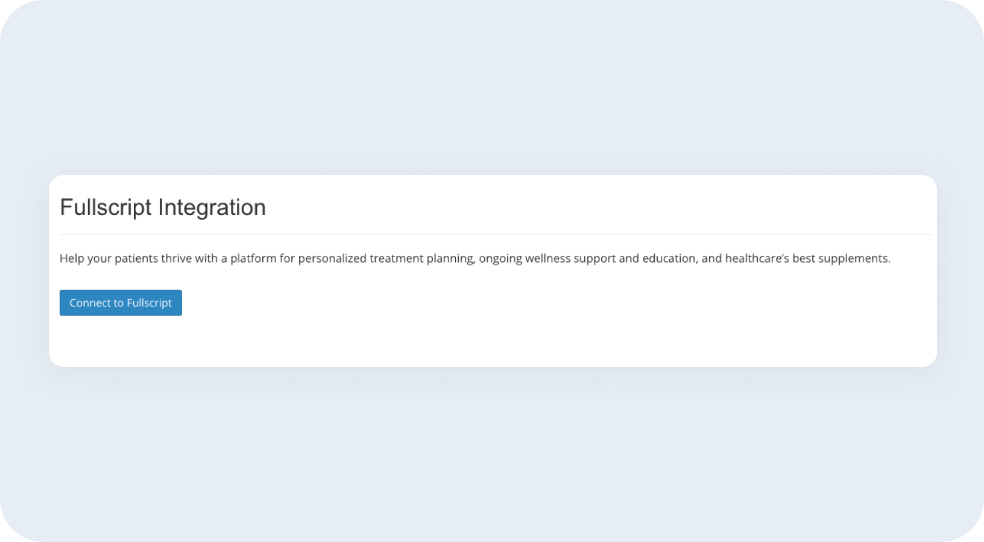Click the word "Help" starting the description
The image size is (984, 542).
pos(72,258)
